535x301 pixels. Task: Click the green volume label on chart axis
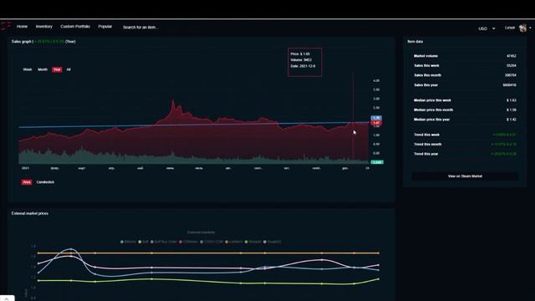(x=377, y=162)
